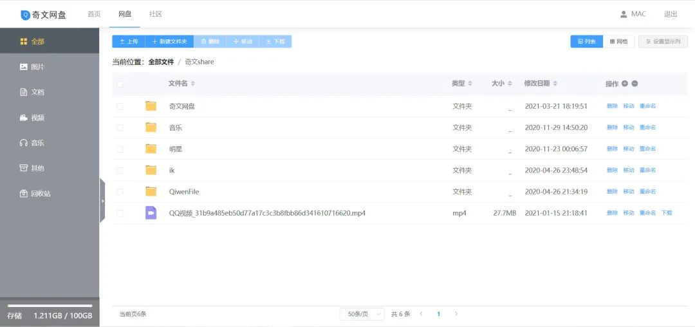Click the 27.7MB size cell
Viewport: 695px width, 327px height.
505,212
